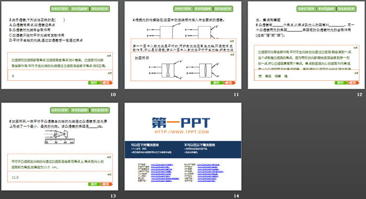This screenshot has width=366, height=199.
Task: Select slide 10 thumbnail about lens statements
Action: 60,45
